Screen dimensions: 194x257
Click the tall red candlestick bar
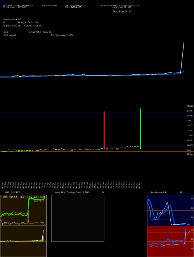(104, 130)
